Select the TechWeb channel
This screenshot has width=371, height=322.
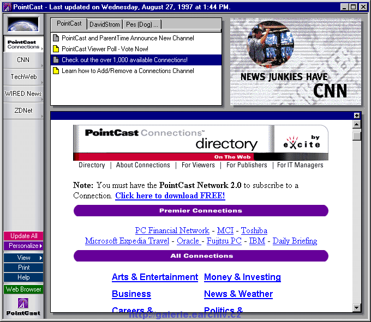[x=23, y=77]
